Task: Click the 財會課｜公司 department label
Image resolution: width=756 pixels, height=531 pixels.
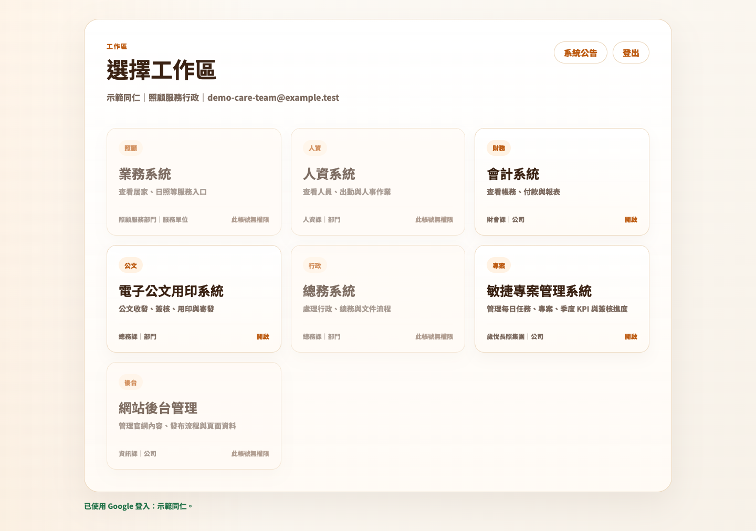Action: (506, 220)
